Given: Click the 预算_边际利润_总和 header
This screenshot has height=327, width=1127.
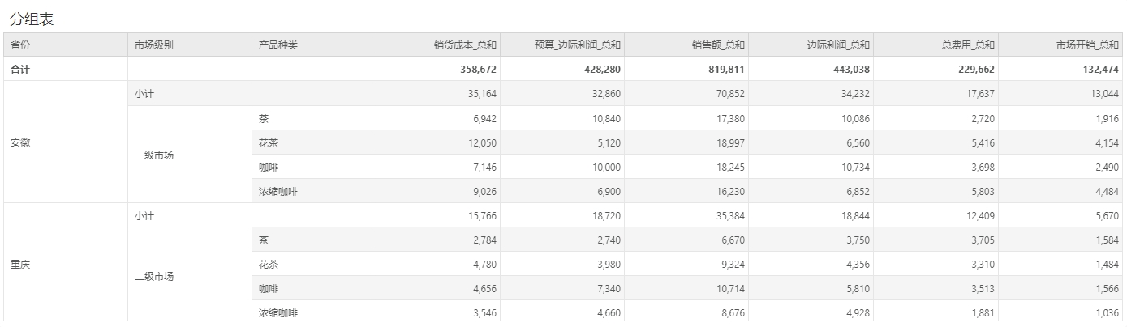Looking at the screenshot, I should (562, 45).
